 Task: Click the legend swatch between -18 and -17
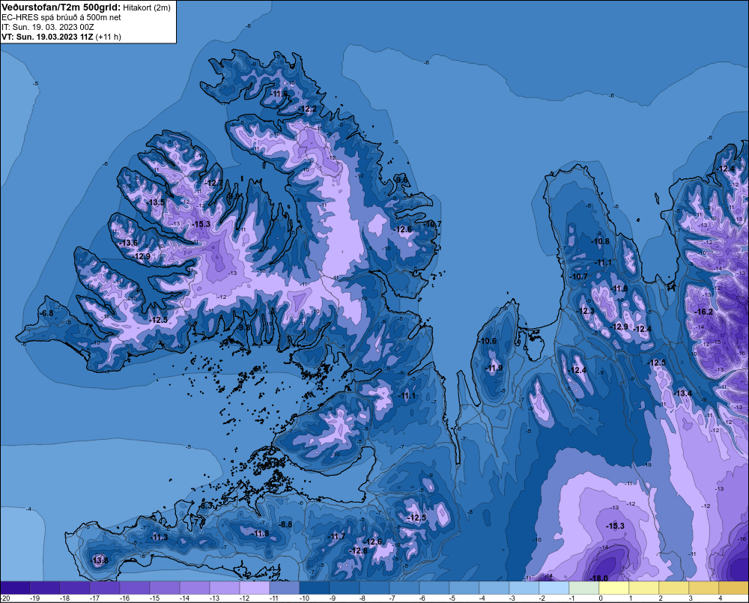75,588
